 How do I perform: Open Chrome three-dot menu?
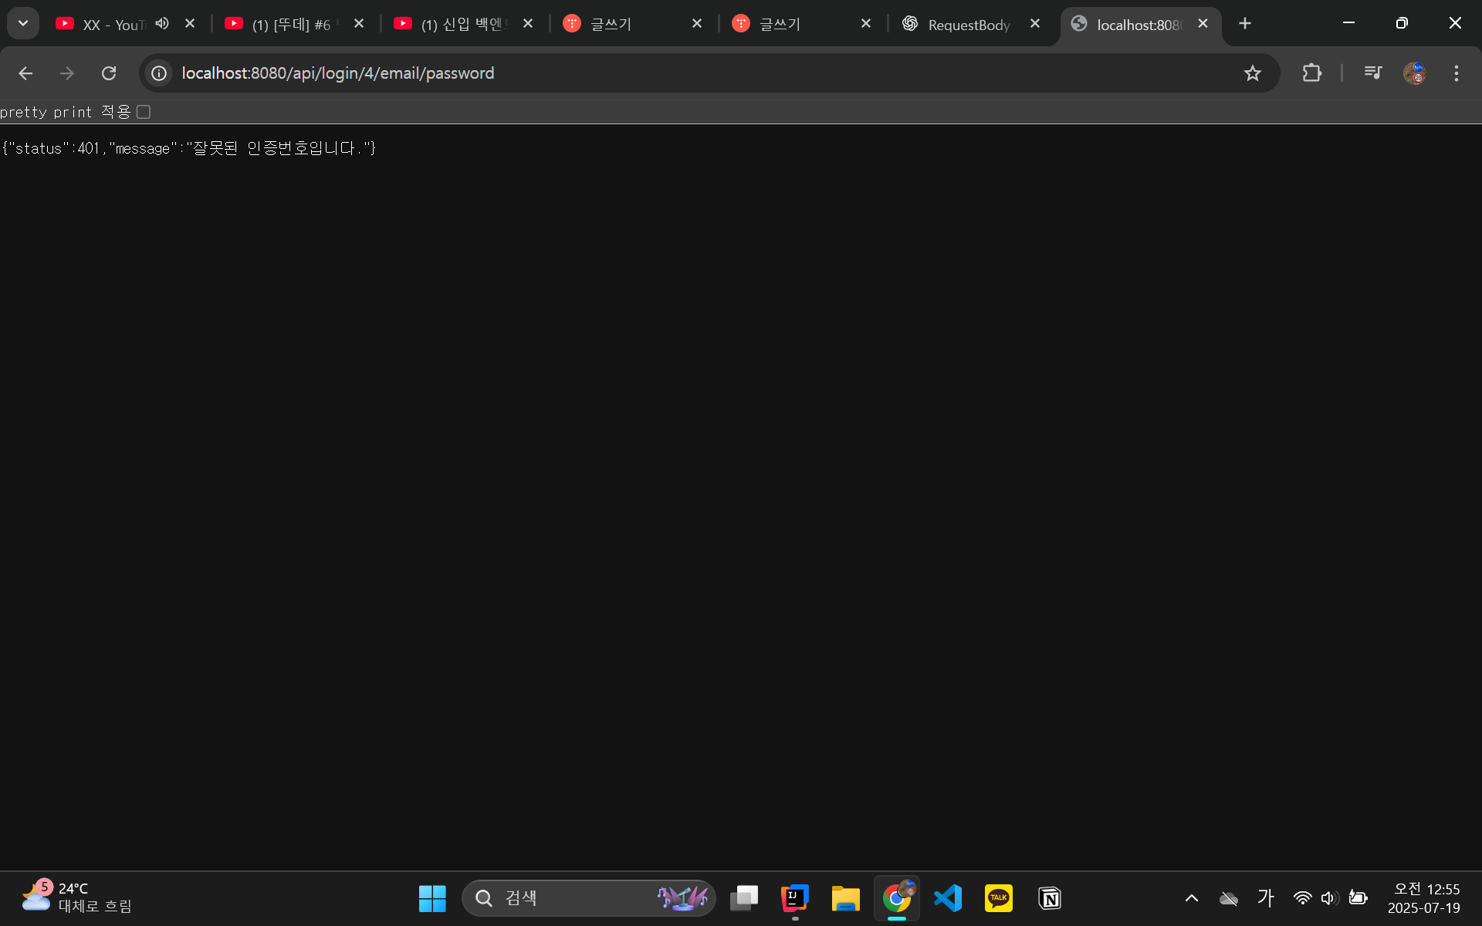pos(1456,73)
